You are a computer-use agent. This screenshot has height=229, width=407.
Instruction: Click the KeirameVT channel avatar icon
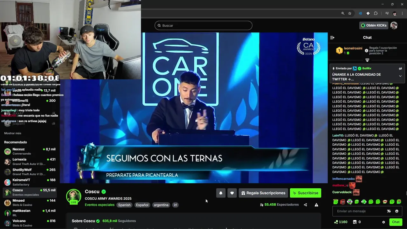click(x=7, y=182)
